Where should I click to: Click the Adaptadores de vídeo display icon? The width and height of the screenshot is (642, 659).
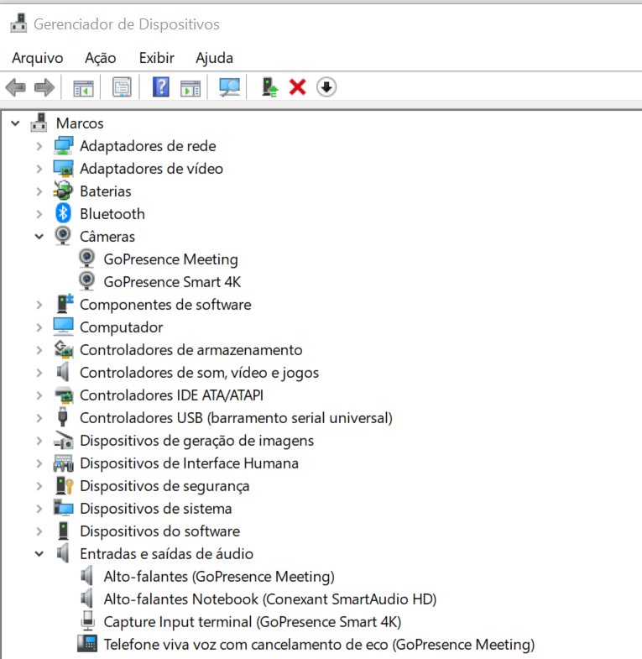pos(64,169)
